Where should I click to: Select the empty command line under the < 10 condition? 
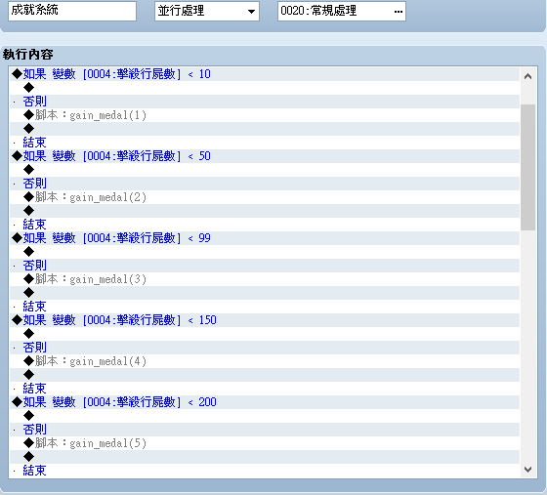pos(265,88)
